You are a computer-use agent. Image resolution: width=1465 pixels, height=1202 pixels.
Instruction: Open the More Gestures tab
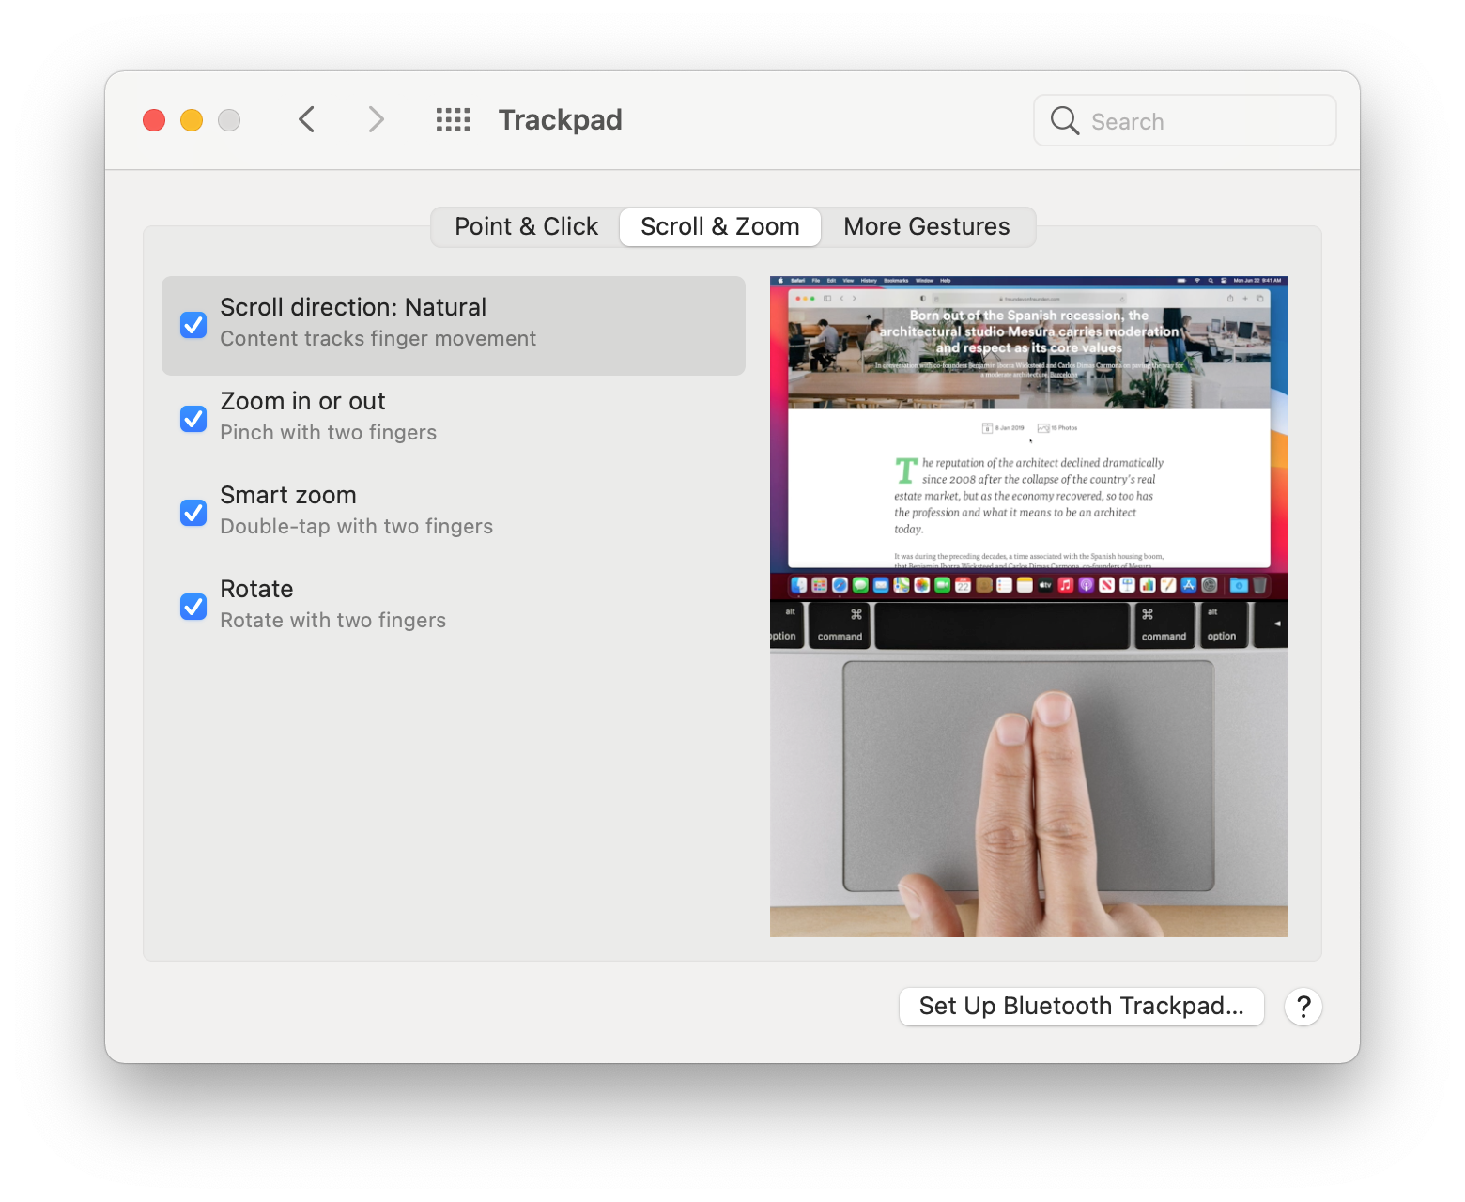[927, 227]
